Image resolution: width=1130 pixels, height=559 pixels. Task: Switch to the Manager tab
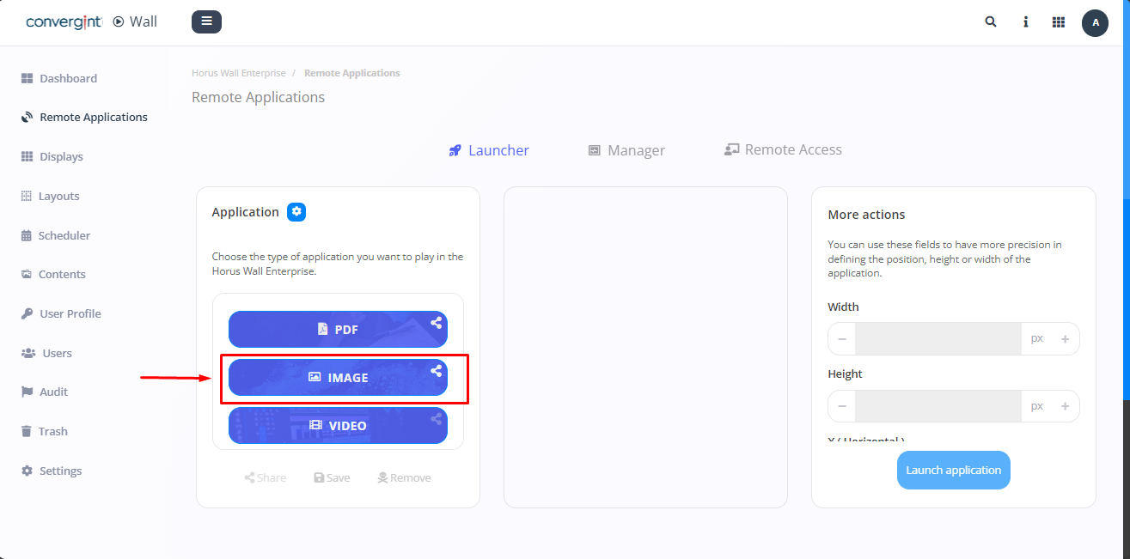click(x=626, y=150)
